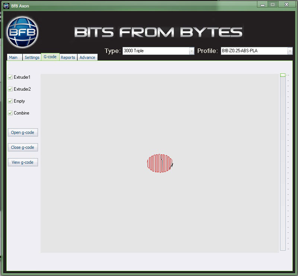Click the layer slider handle
The image size is (298, 276).
(x=283, y=75)
